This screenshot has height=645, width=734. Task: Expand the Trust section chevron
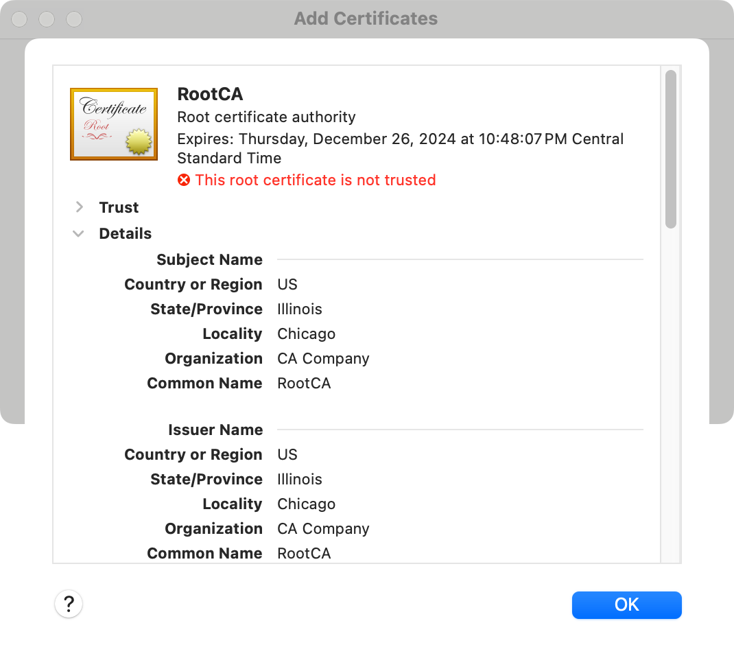point(80,207)
